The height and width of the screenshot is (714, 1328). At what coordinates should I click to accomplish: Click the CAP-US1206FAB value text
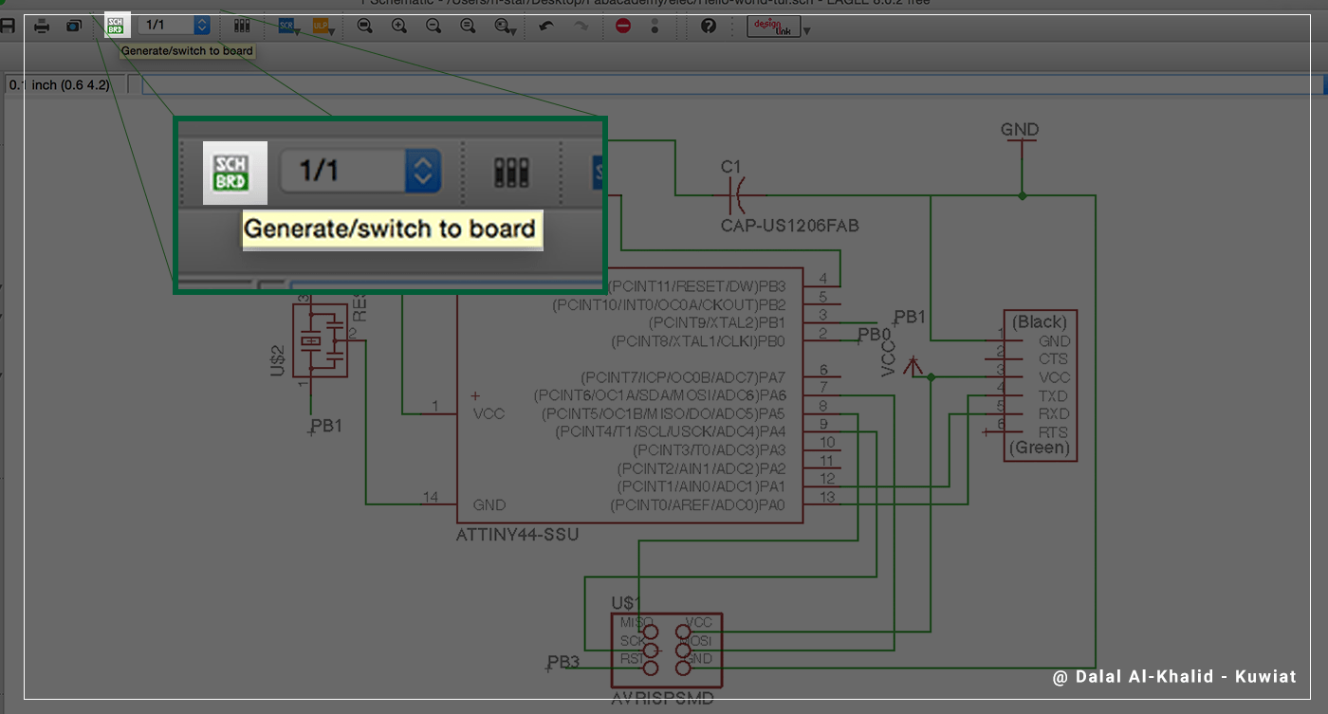tap(790, 227)
